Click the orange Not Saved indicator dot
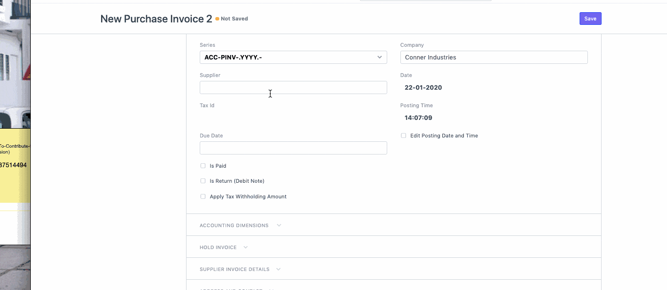The image size is (667, 290). pyautogui.click(x=217, y=19)
